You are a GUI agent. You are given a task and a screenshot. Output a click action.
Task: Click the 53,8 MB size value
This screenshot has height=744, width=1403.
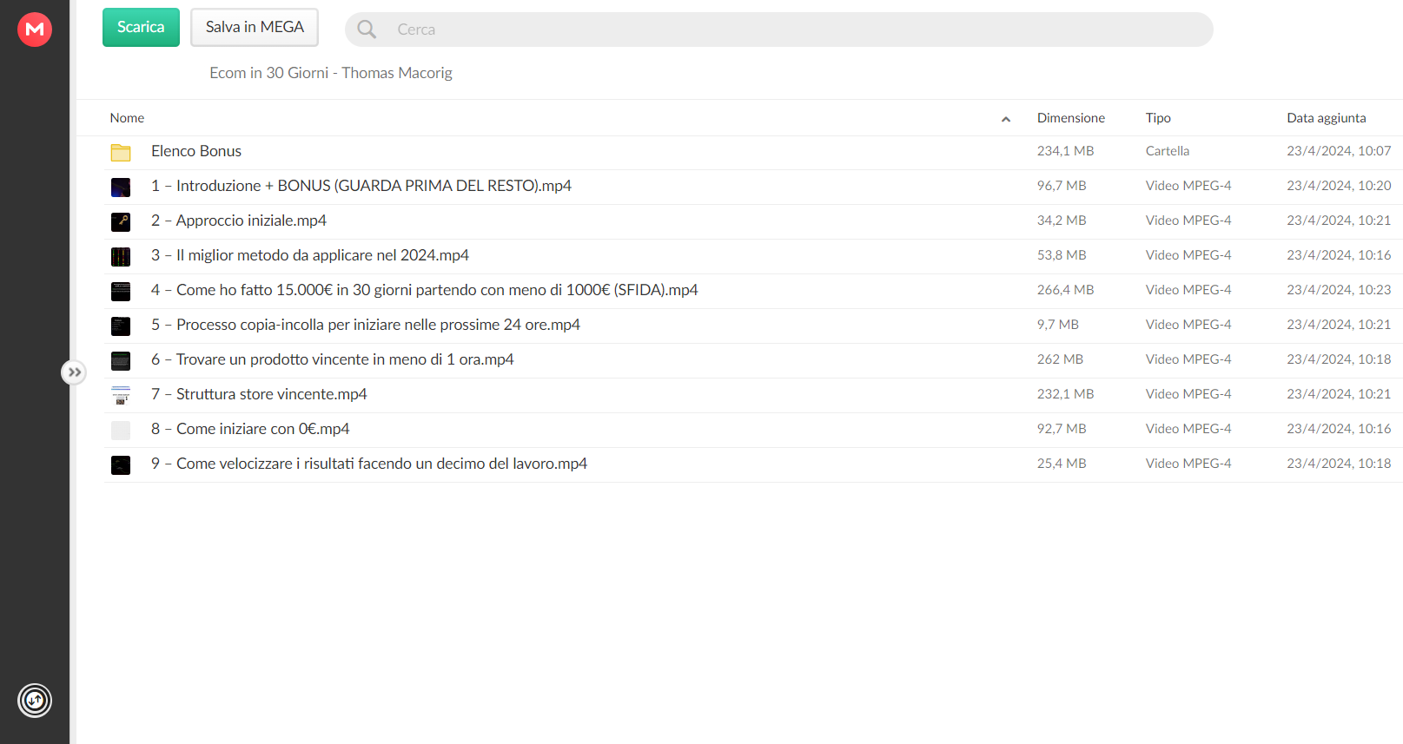[1062, 255]
